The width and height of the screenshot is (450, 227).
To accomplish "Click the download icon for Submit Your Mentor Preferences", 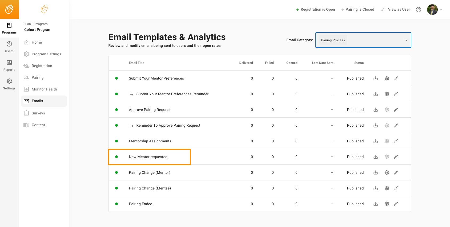I will point(376,78).
